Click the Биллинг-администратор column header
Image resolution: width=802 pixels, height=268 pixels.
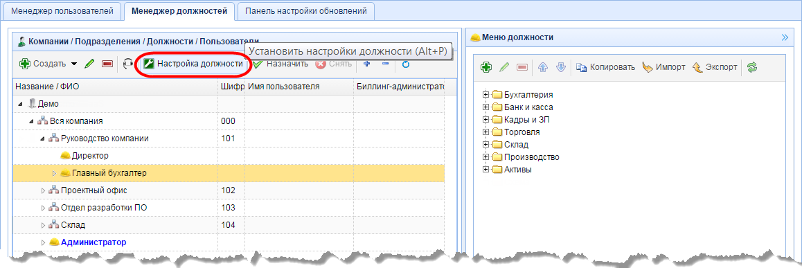(398, 87)
